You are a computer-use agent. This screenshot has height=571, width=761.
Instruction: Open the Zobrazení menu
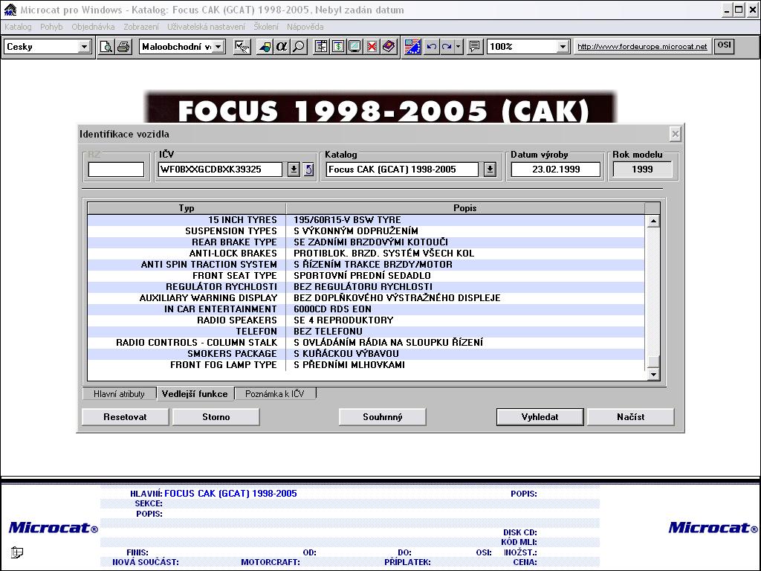(140, 27)
